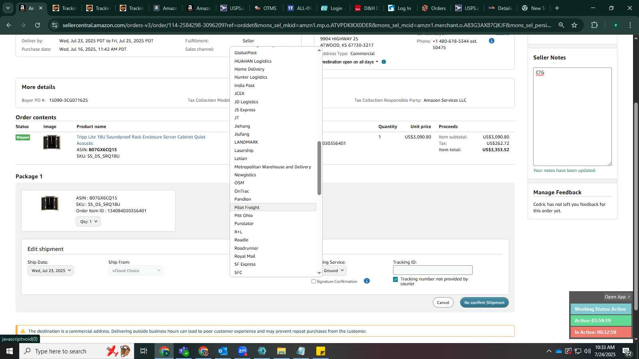Select Pilot Freight from carrier list

tap(273, 207)
